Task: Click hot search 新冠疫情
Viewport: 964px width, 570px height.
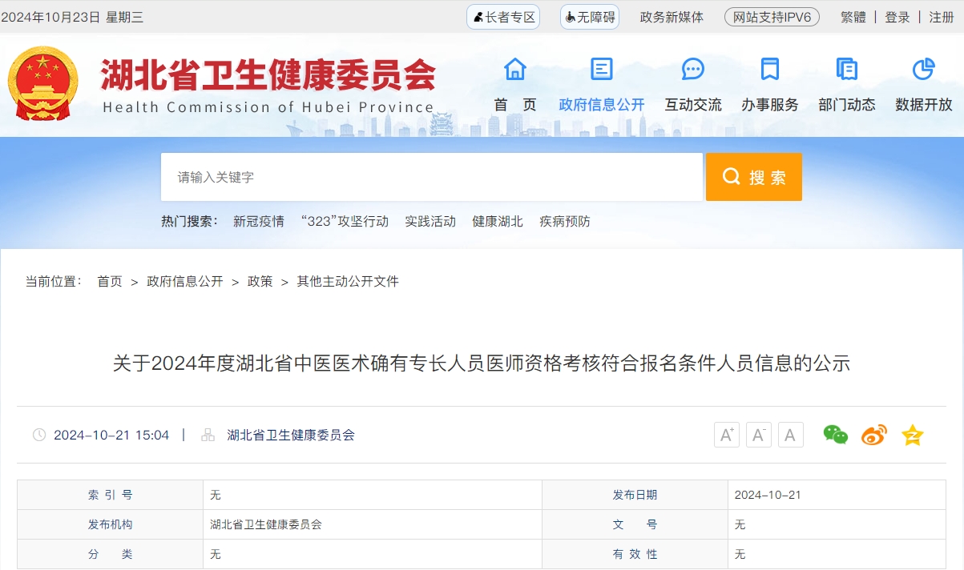Action: [259, 222]
